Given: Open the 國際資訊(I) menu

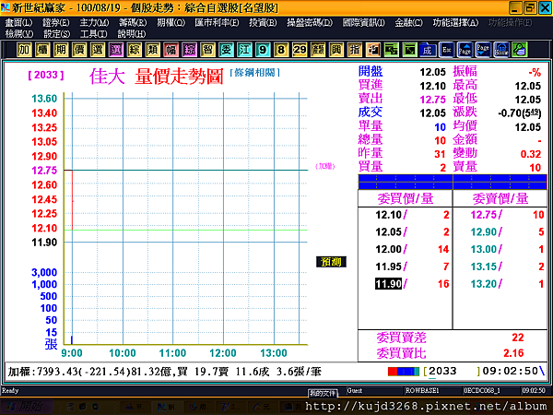Looking at the screenshot, I should (x=364, y=22).
